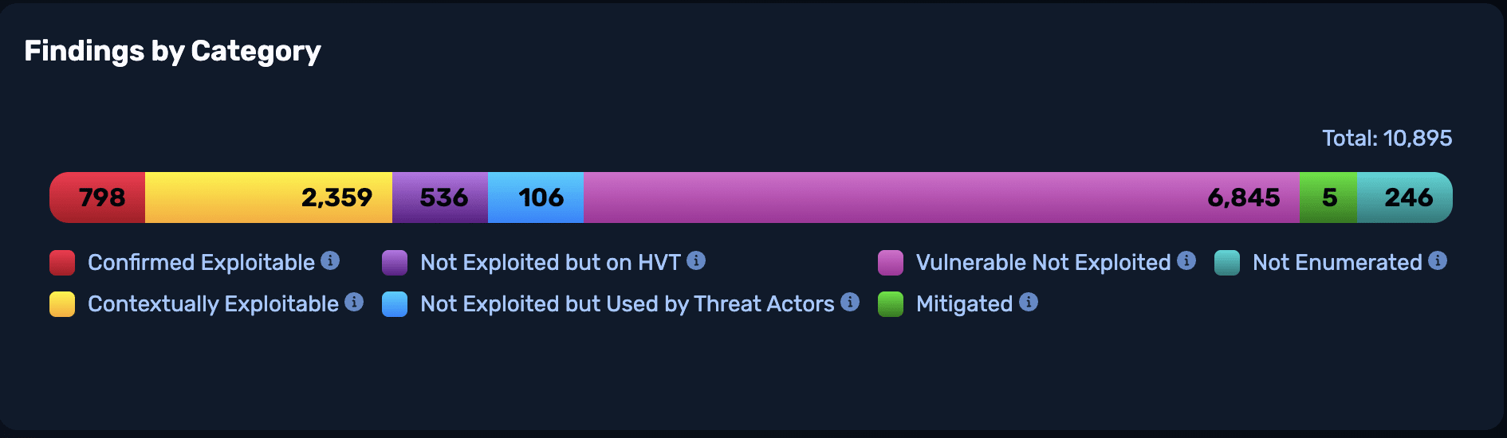Select the yellow 2,359 bar segment
The height and width of the screenshot is (438, 1507).
[269, 197]
